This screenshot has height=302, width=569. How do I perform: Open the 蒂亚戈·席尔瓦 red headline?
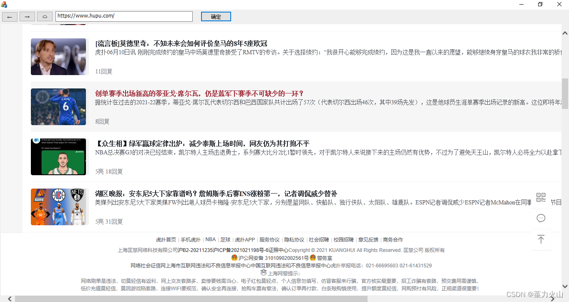click(199, 94)
